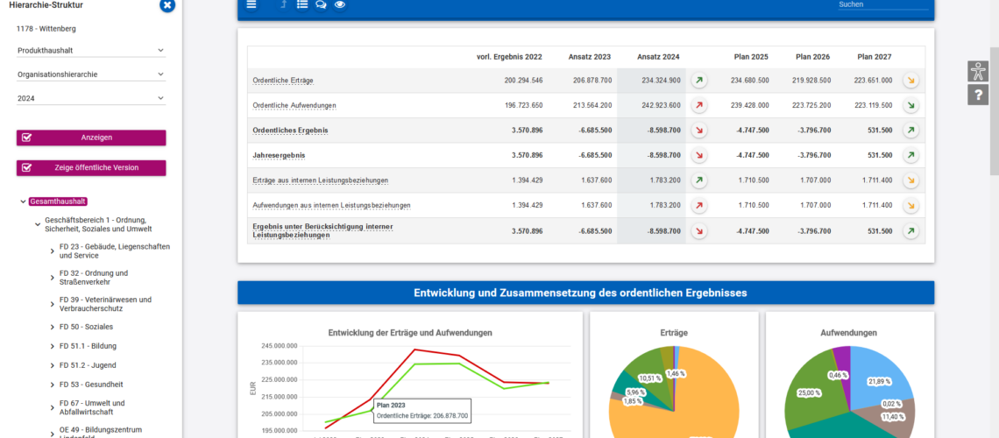Open the comments speech-bubble icon
This screenshot has height=438, width=999.
coord(321,4)
